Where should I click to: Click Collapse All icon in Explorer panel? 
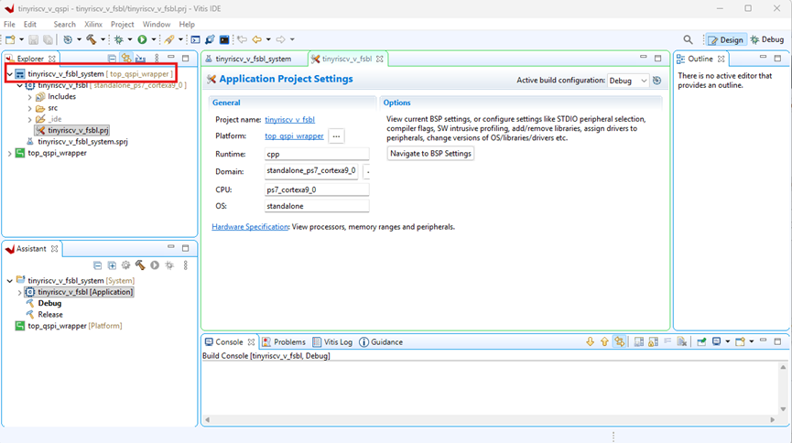[x=112, y=59]
